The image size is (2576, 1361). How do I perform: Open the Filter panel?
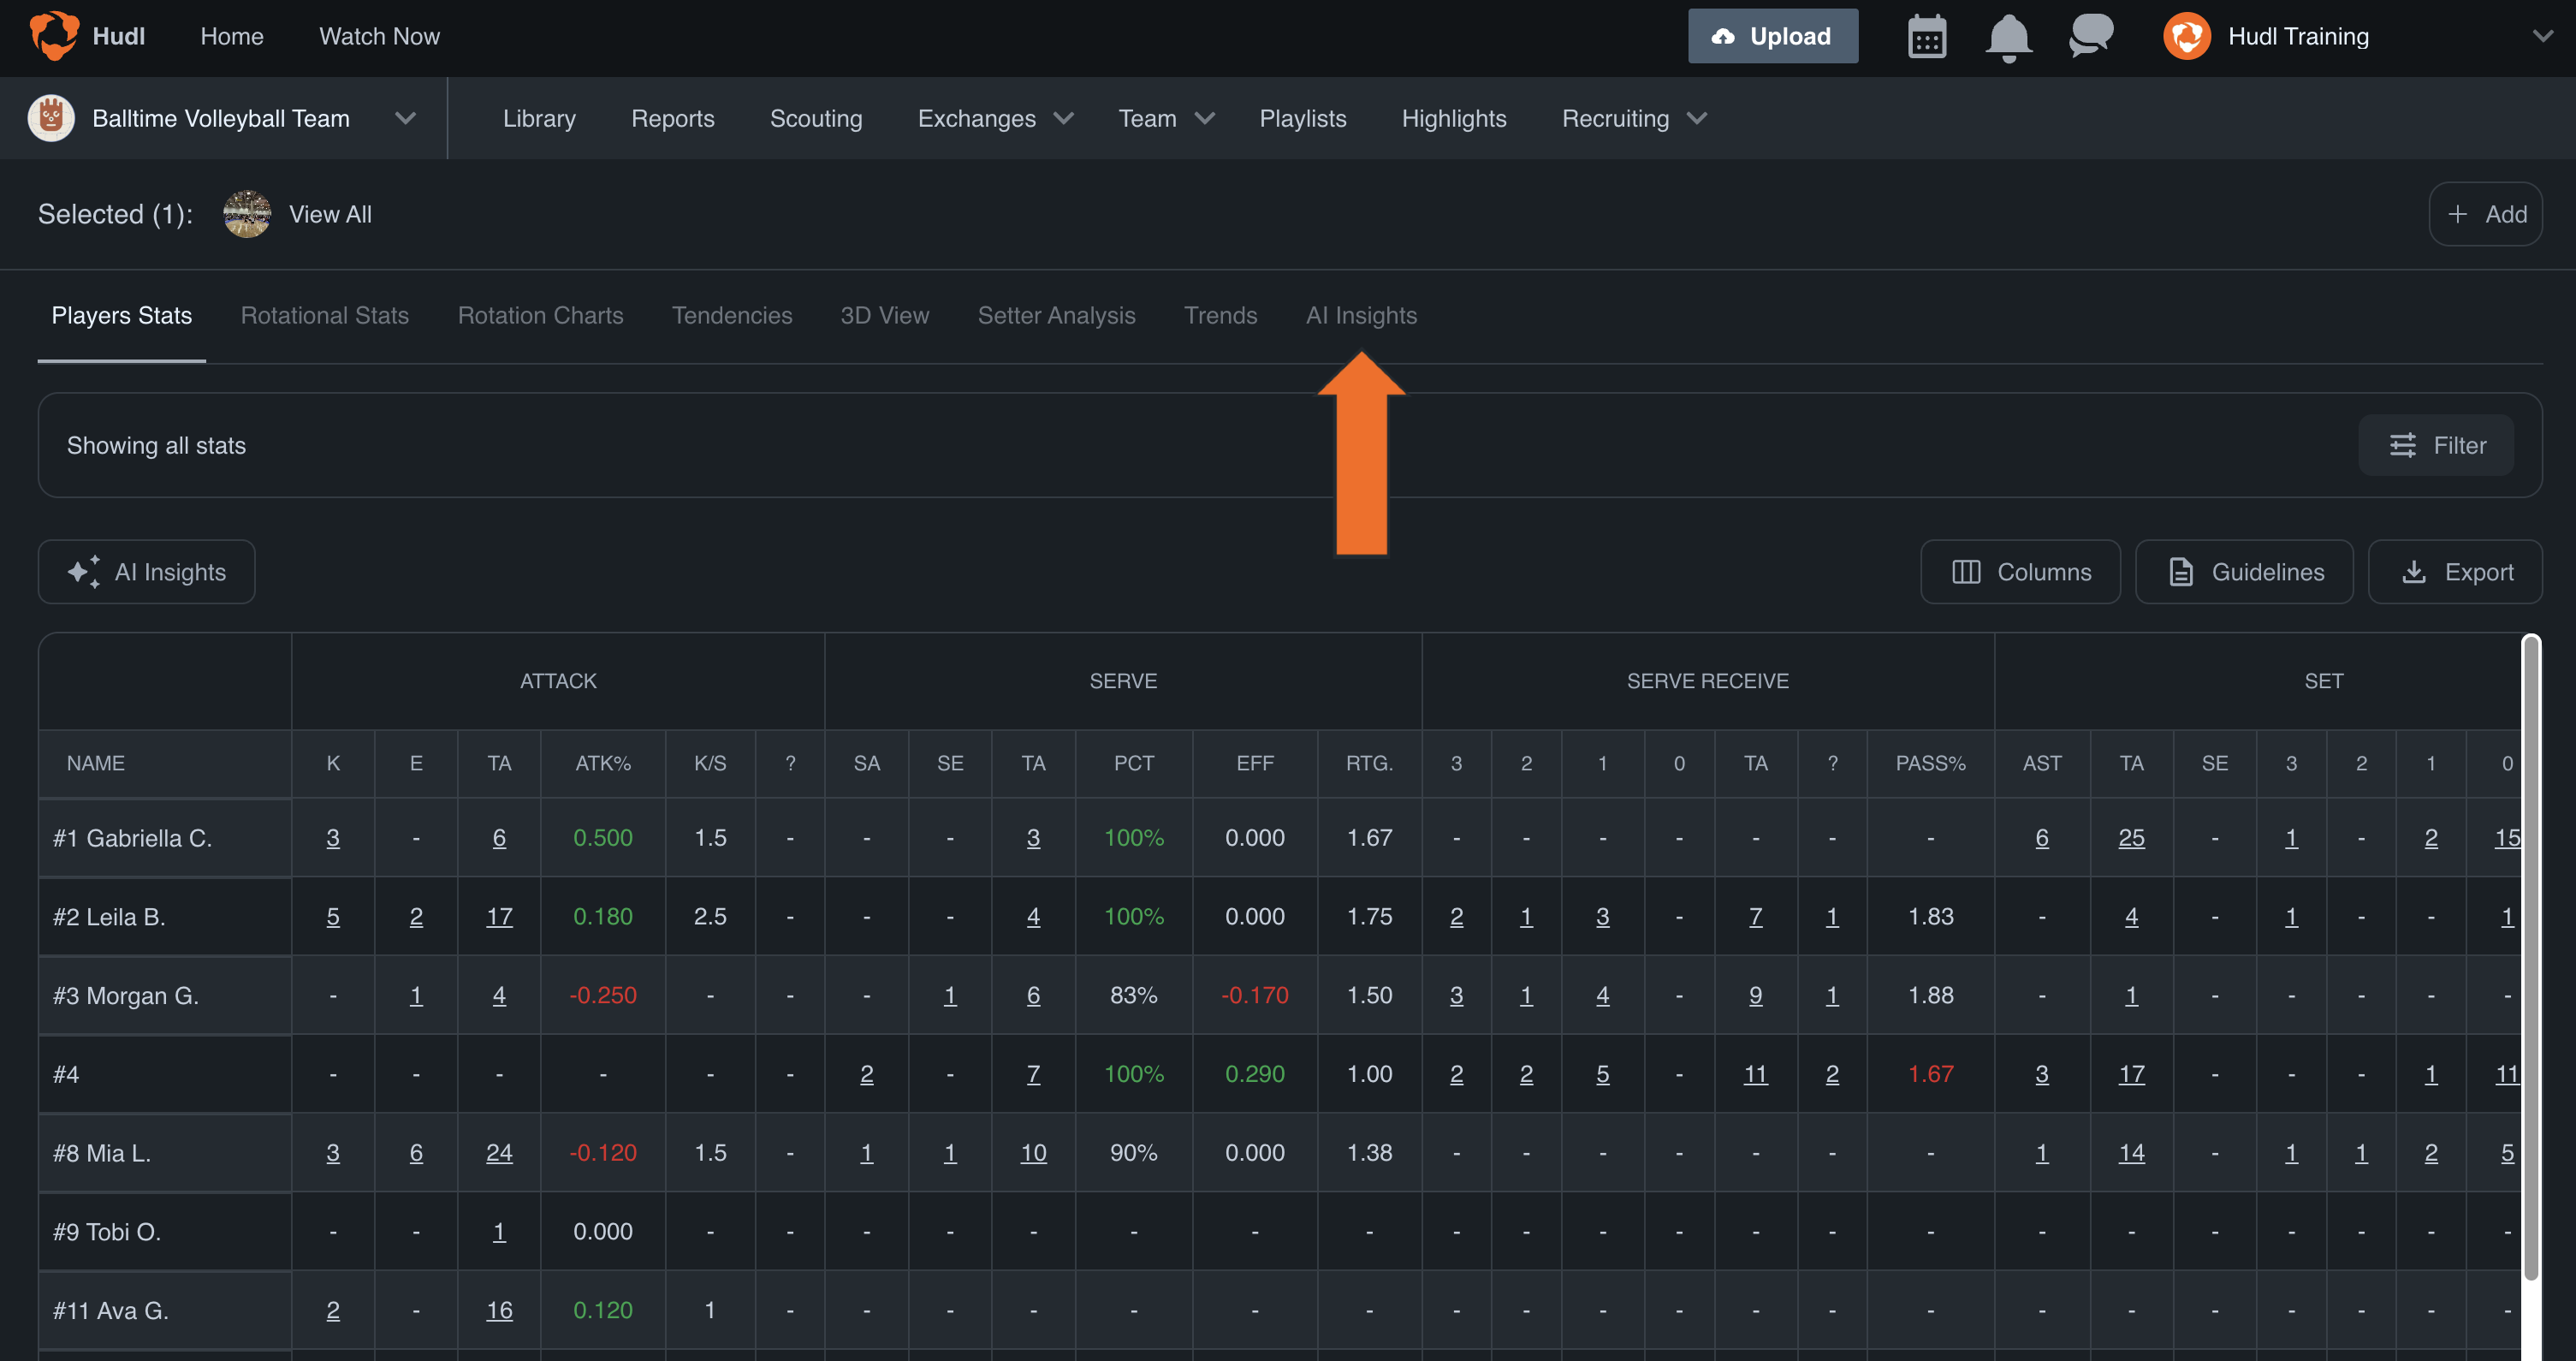click(2435, 445)
